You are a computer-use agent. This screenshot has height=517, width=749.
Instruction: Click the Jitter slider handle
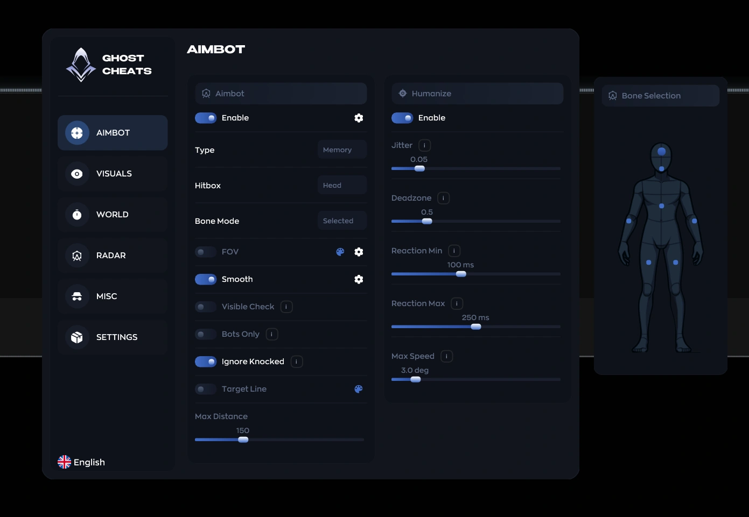[x=419, y=168]
